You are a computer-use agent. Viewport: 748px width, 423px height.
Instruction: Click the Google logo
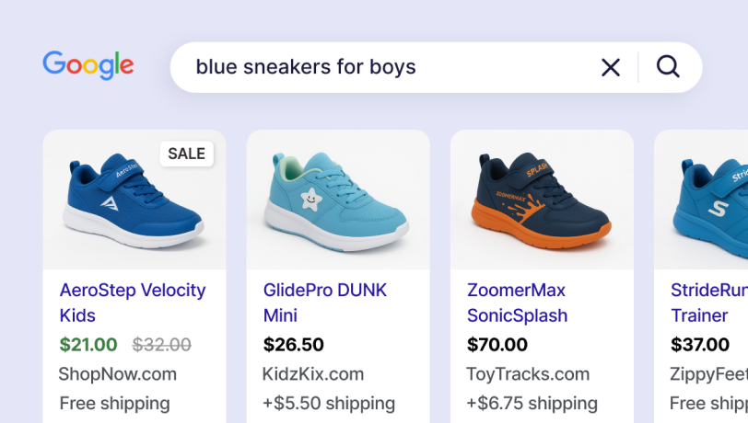coord(88,65)
